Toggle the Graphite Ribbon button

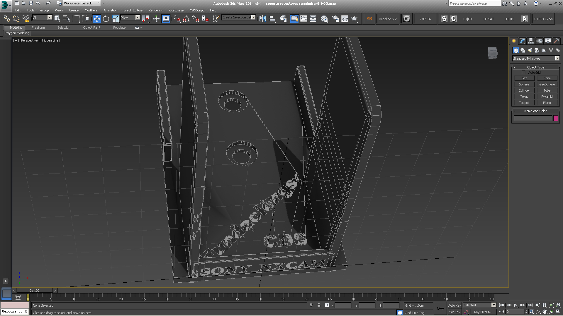294,19
